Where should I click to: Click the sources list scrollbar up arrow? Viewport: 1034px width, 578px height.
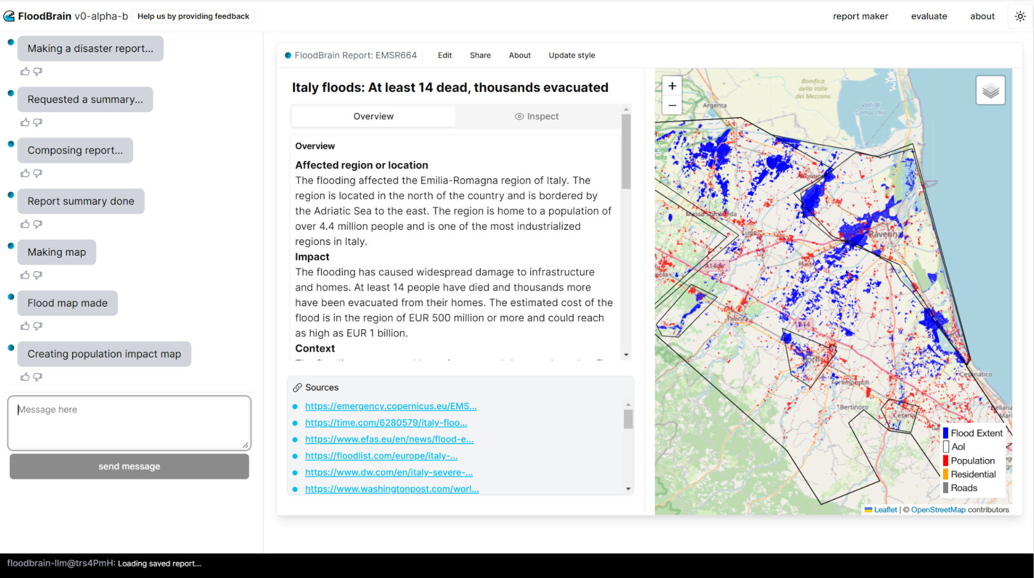(x=628, y=404)
